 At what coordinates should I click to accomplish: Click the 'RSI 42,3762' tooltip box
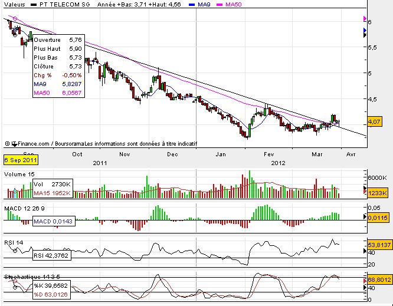52,255
